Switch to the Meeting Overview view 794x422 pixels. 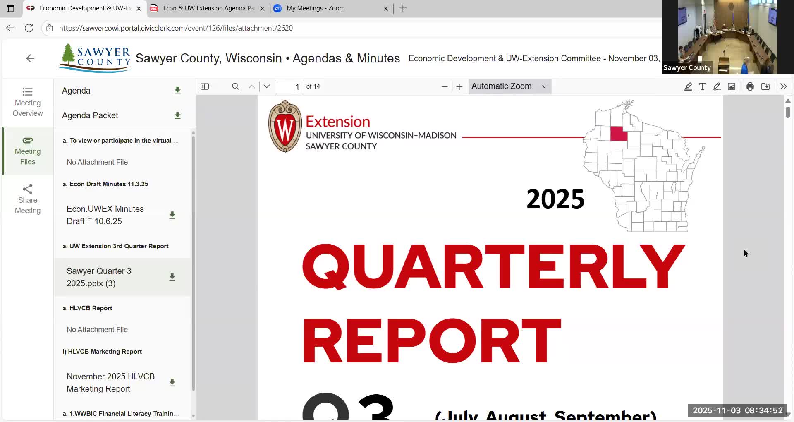pyautogui.click(x=27, y=101)
